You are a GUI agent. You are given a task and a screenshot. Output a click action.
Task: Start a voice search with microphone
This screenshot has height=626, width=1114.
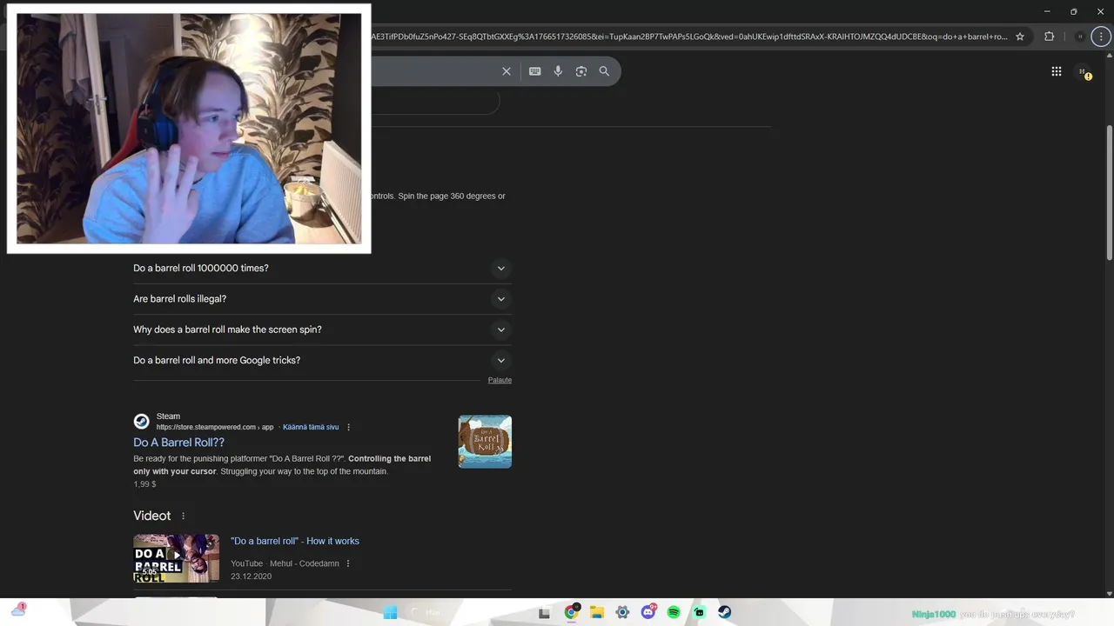point(559,71)
